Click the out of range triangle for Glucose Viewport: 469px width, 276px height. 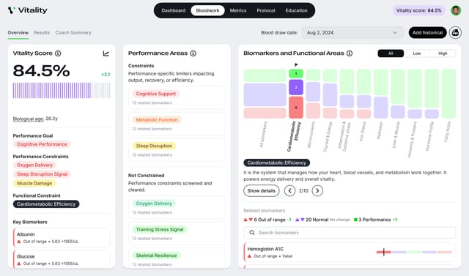click(19, 264)
